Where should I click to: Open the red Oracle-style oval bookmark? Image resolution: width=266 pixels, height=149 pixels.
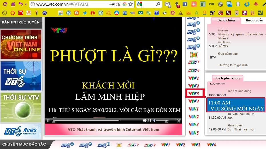click(x=21, y=13)
